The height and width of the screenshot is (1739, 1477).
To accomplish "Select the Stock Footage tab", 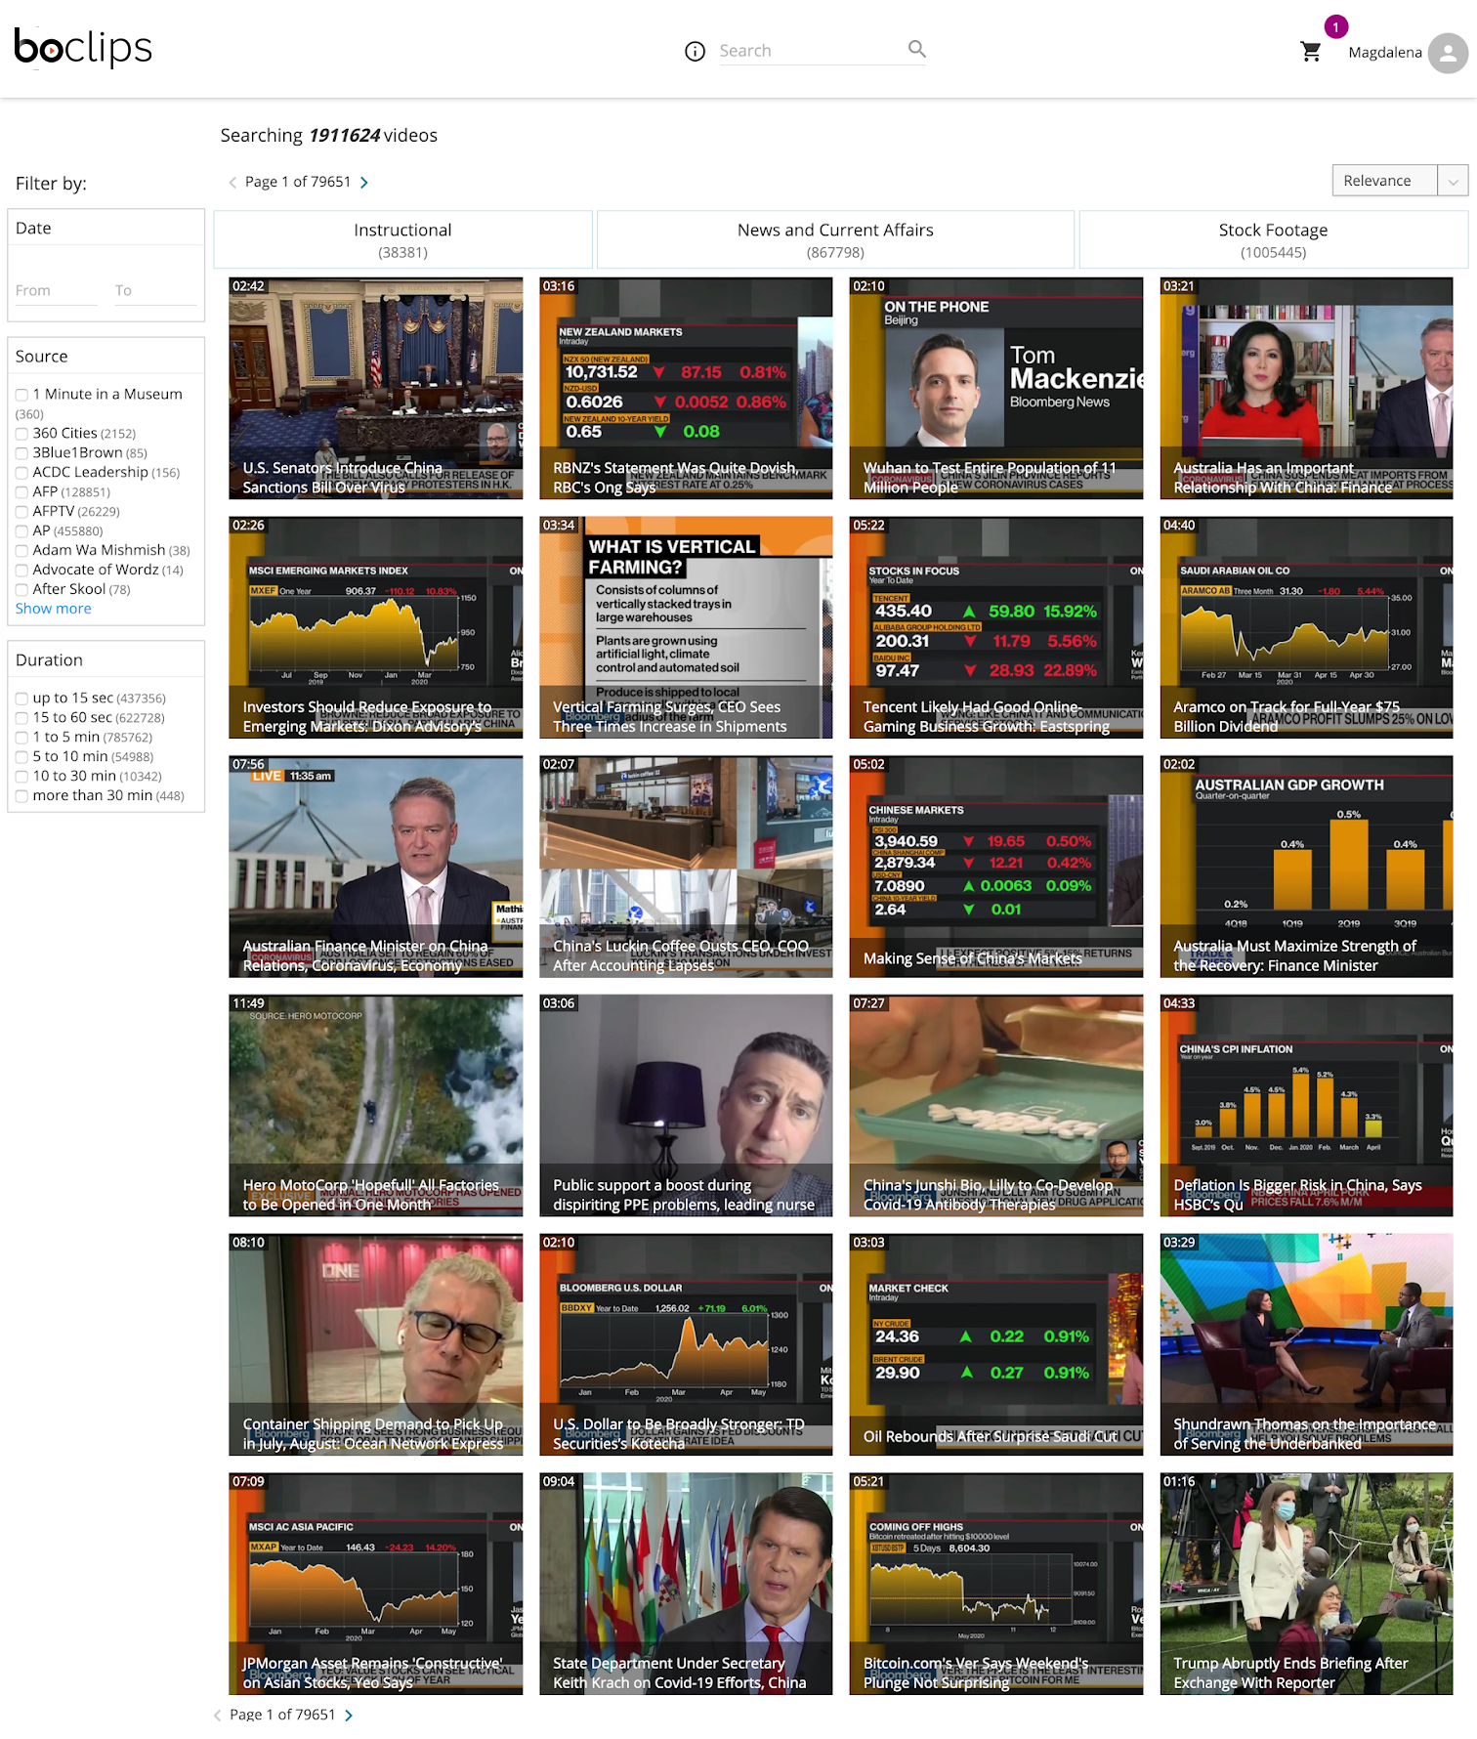I will pos(1273,239).
